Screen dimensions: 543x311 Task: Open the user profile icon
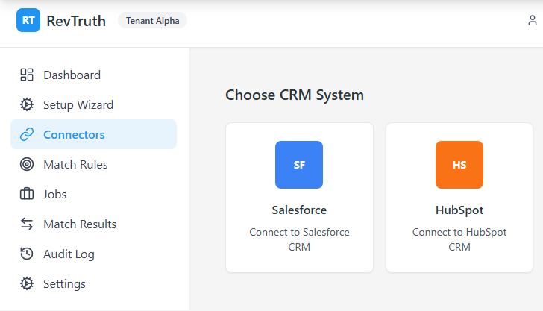(x=533, y=21)
